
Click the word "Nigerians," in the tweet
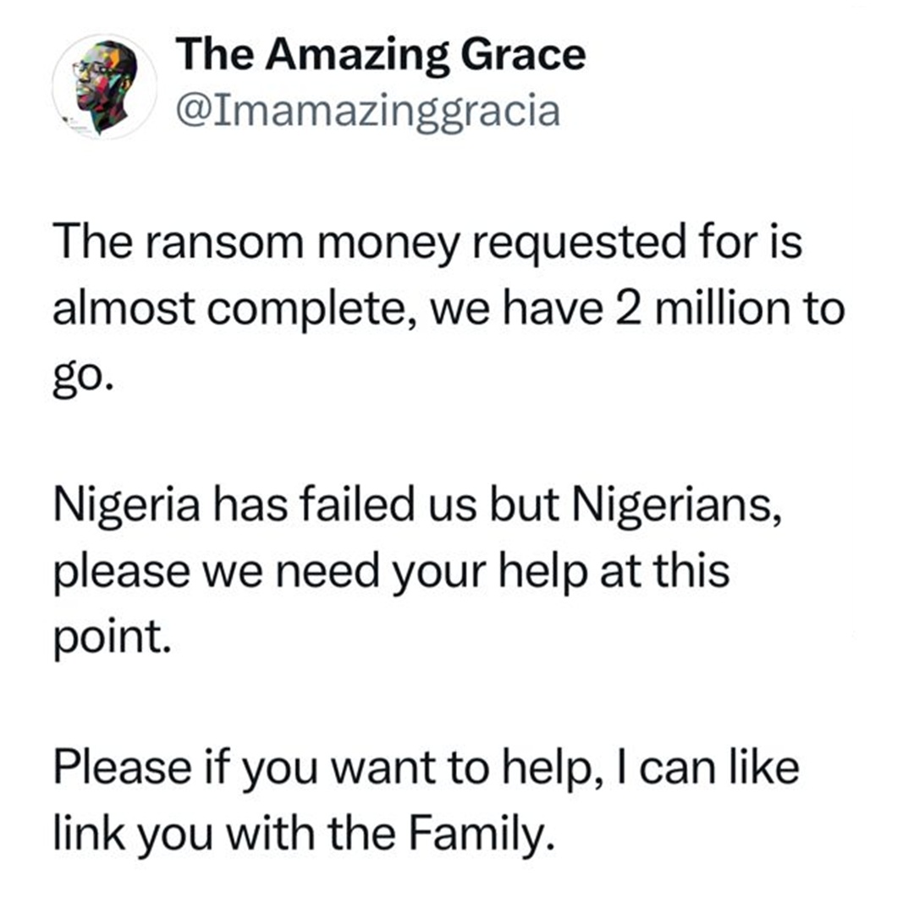coord(676,506)
